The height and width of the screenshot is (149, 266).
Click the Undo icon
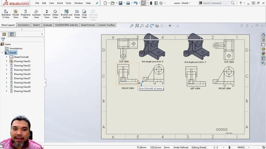(x=135, y=3)
